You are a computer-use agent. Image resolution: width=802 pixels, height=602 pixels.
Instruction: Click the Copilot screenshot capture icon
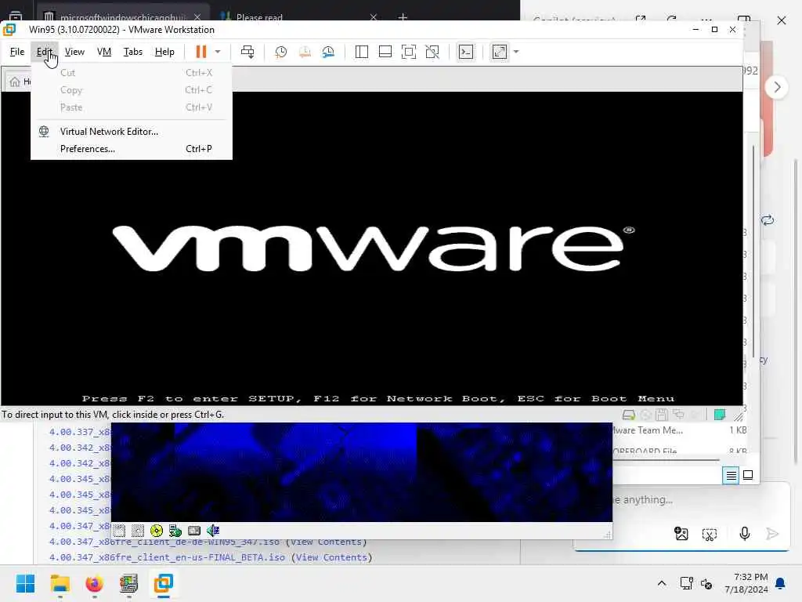click(x=710, y=535)
